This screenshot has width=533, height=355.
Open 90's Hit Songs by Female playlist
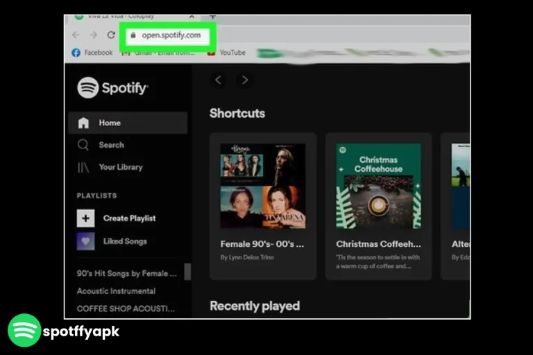[x=127, y=273]
